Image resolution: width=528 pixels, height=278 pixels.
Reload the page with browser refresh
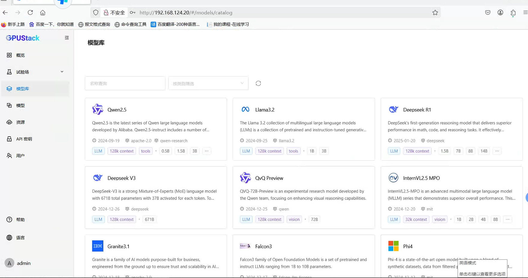[30, 13]
